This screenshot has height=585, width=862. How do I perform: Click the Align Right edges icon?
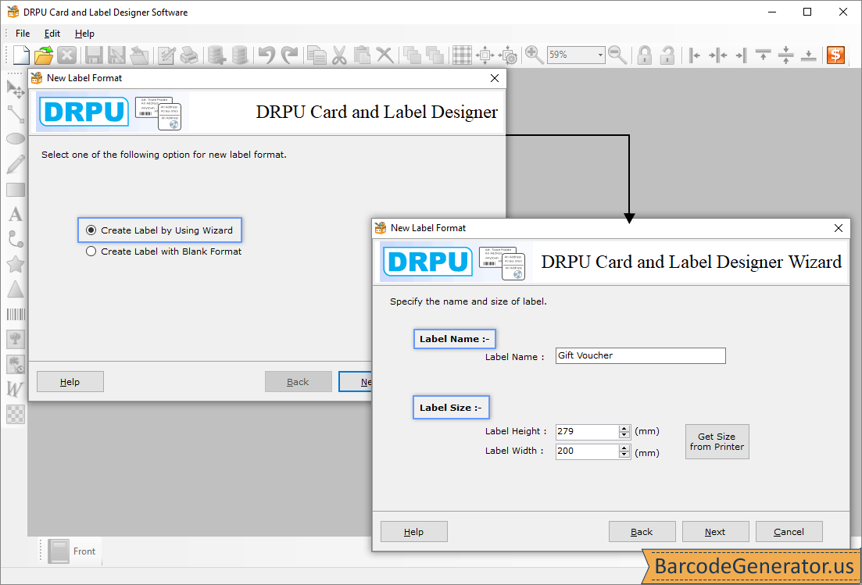pos(741,55)
